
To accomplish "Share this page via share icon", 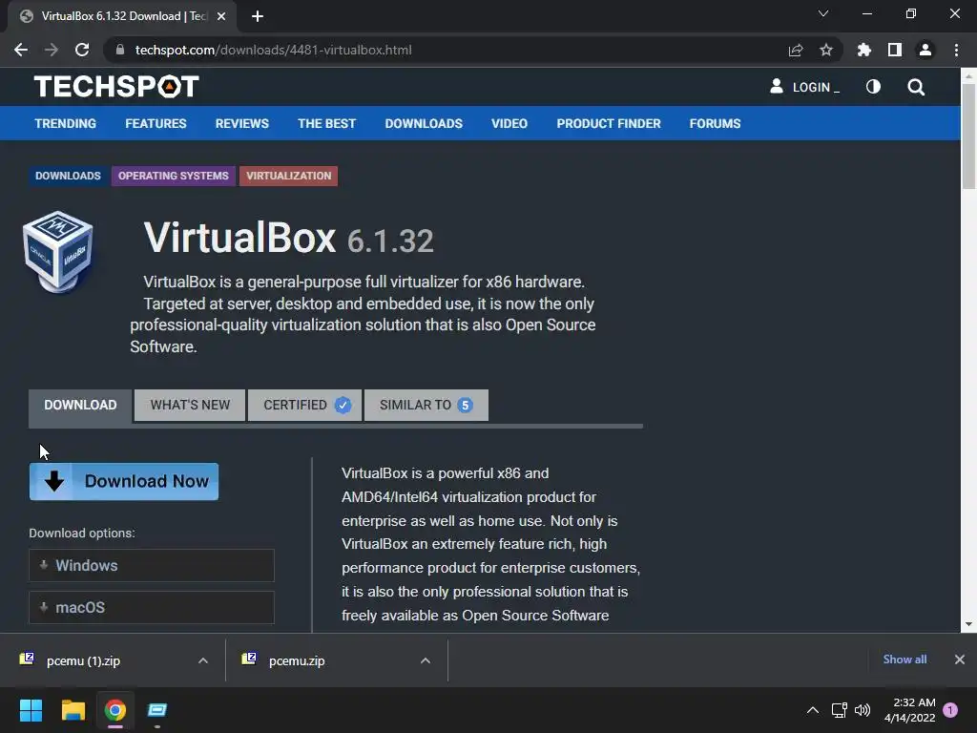I will 795,50.
